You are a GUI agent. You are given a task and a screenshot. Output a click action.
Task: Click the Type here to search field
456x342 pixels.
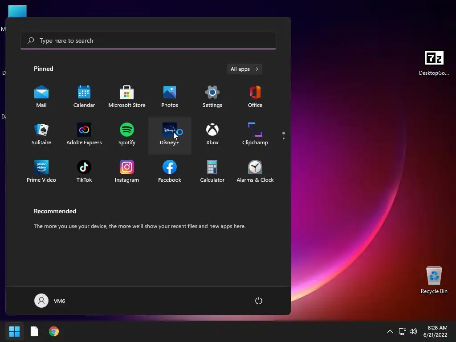[x=148, y=41]
